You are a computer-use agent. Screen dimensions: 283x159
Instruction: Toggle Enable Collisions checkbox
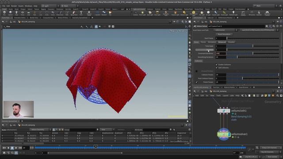pyautogui.click(x=216, y=64)
